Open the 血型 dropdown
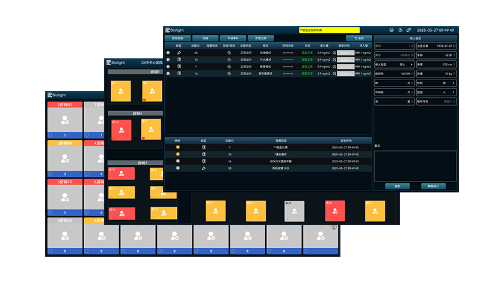501x282 pixels. (453, 92)
